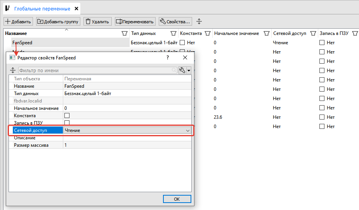The image size is (359, 210).
Task: Open the wrench settings menu in property editor
Action: (x=184, y=70)
